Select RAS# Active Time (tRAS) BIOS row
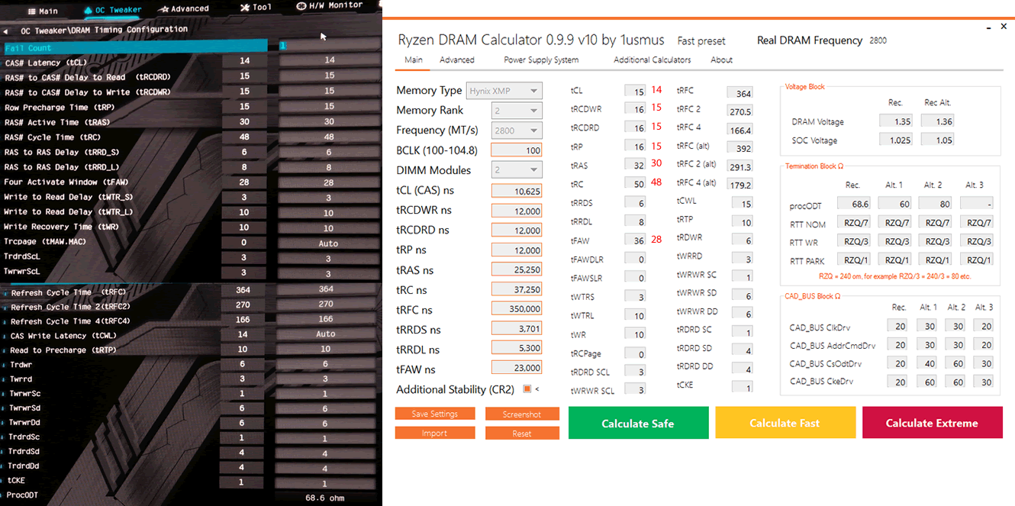 (x=191, y=122)
